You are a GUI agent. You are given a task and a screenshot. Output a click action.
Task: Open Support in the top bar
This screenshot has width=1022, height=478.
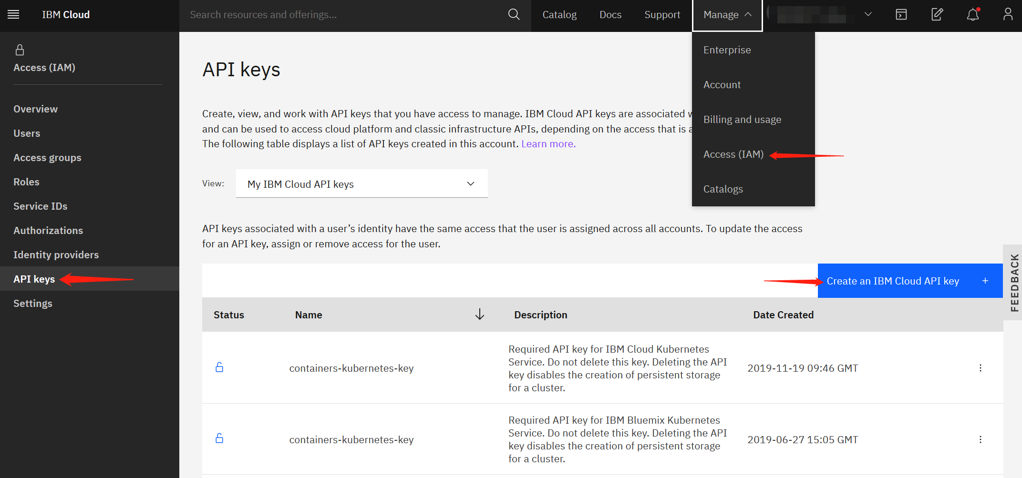coord(662,15)
